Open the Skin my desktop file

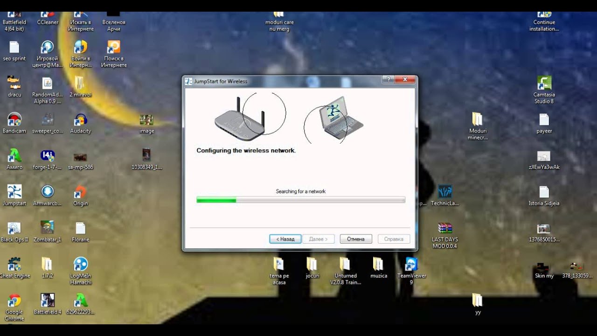click(x=544, y=270)
